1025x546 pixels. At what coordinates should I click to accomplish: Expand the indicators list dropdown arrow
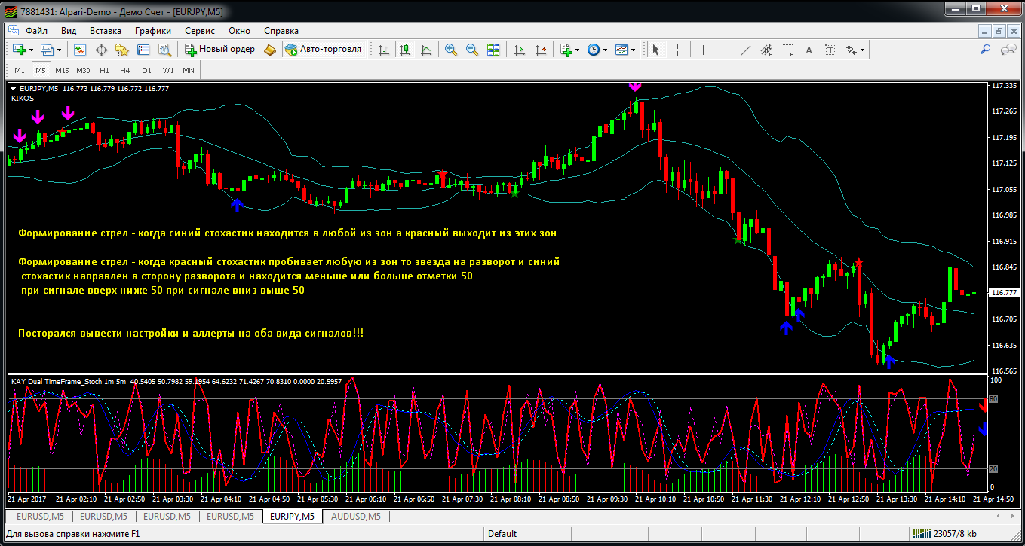578,50
